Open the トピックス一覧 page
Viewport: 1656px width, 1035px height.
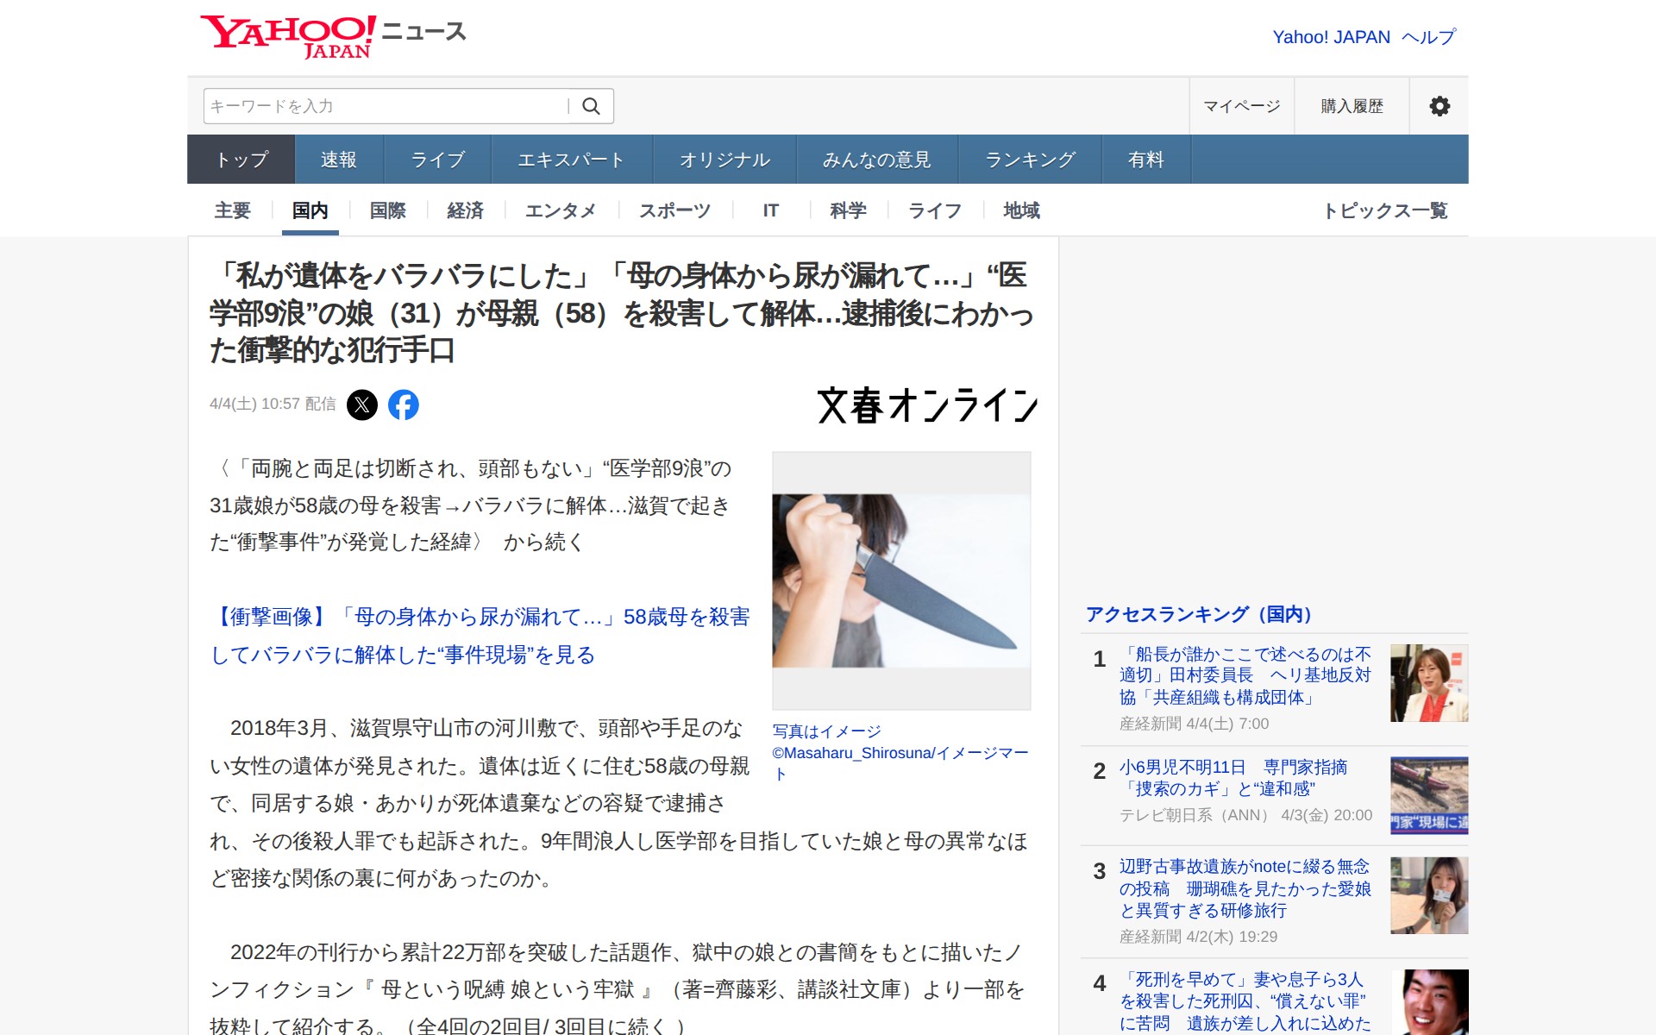click(x=1389, y=210)
